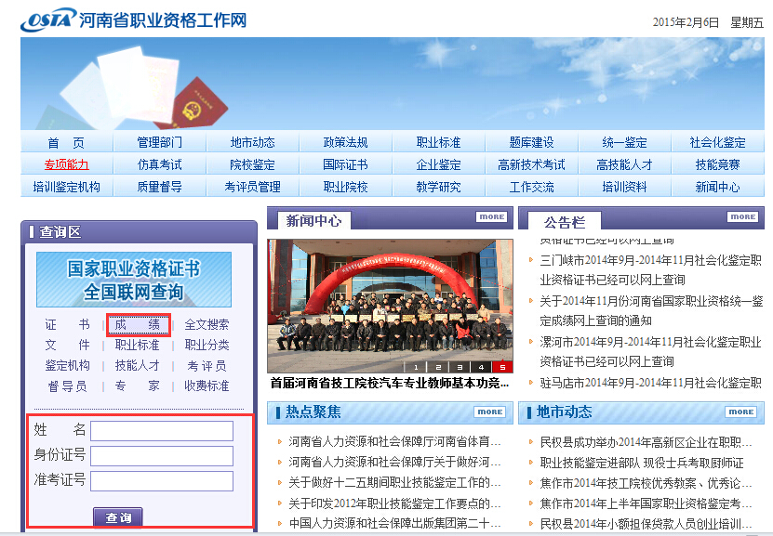The height and width of the screenshot is (536, 773).
Task: Open 驻马店市 社会化鉴定 announcement
Action: (x=651, y=383)
